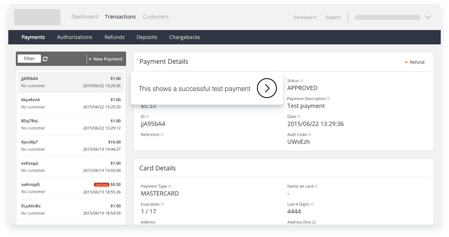
Task: Select payment eeEnopjz in the list
Action: click(71, 167)
